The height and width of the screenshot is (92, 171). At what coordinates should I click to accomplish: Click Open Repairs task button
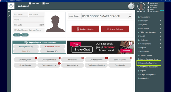[120, 65]
